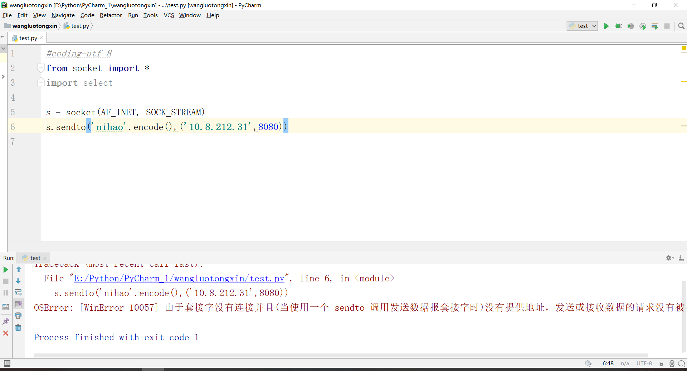Toggle scroll to end of console output
This screenshot has width=687, height=371.
[x=18, y=304]
